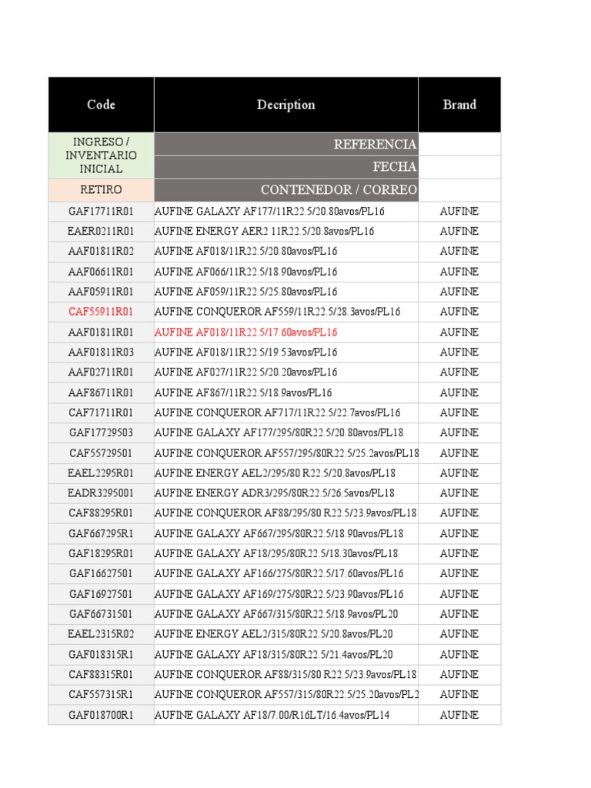Screen dimensions: 591x788
Task: Select the Brand column header
Action: pyautogui.click(x=459, y=105)
